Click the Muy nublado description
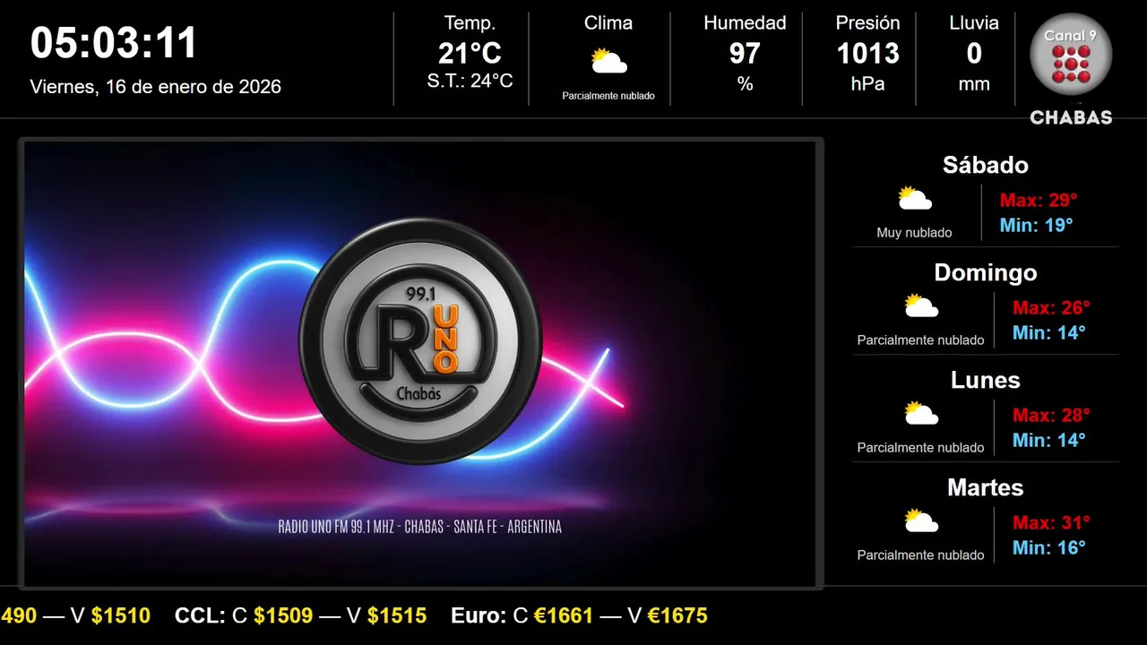The image size is (1147, 645). coord(914,233)
